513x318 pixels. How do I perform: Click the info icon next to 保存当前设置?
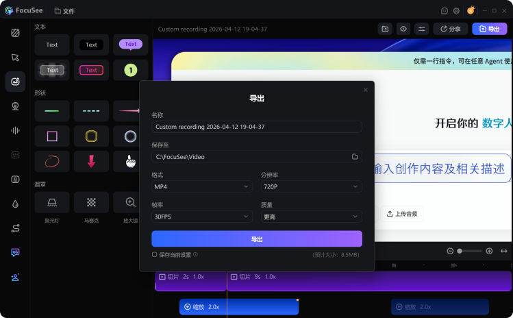(x=195, y=254)
